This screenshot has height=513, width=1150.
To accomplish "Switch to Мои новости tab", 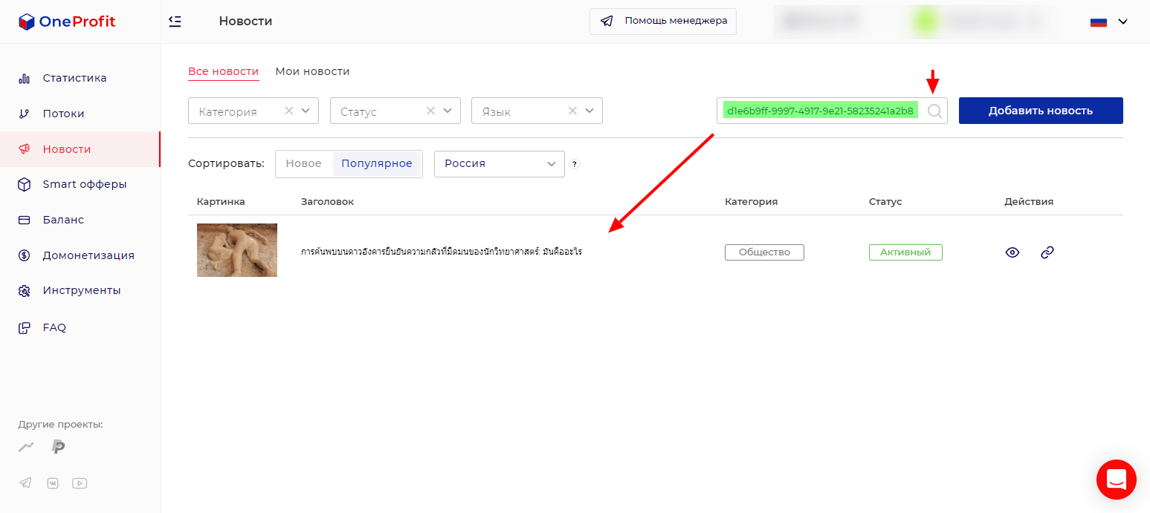I will point(312,71).
